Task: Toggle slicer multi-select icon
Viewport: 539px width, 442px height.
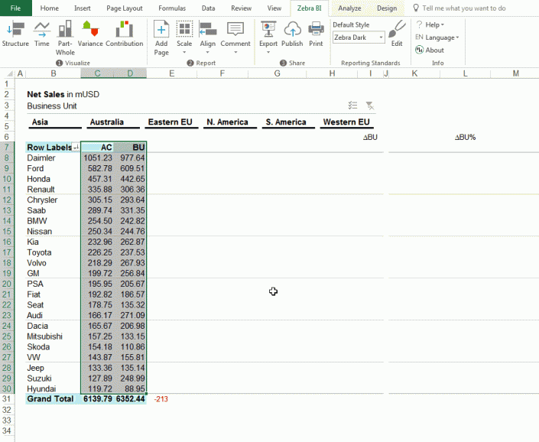Action: click(x=352, y=106)
